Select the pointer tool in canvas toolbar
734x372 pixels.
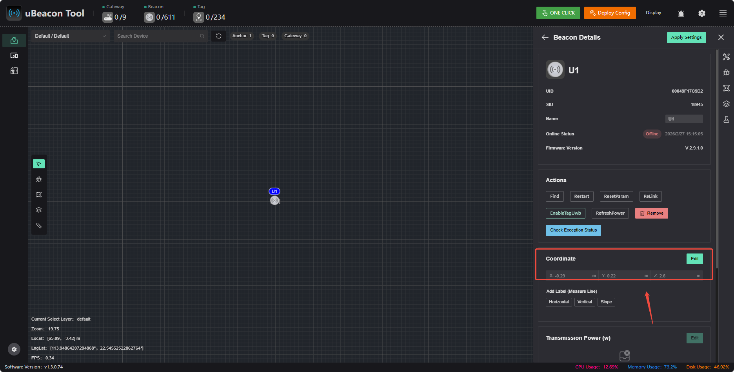coord(39,164)
